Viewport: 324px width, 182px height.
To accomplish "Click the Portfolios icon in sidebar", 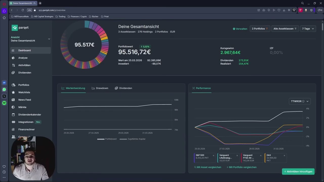I will pos(13,85).
